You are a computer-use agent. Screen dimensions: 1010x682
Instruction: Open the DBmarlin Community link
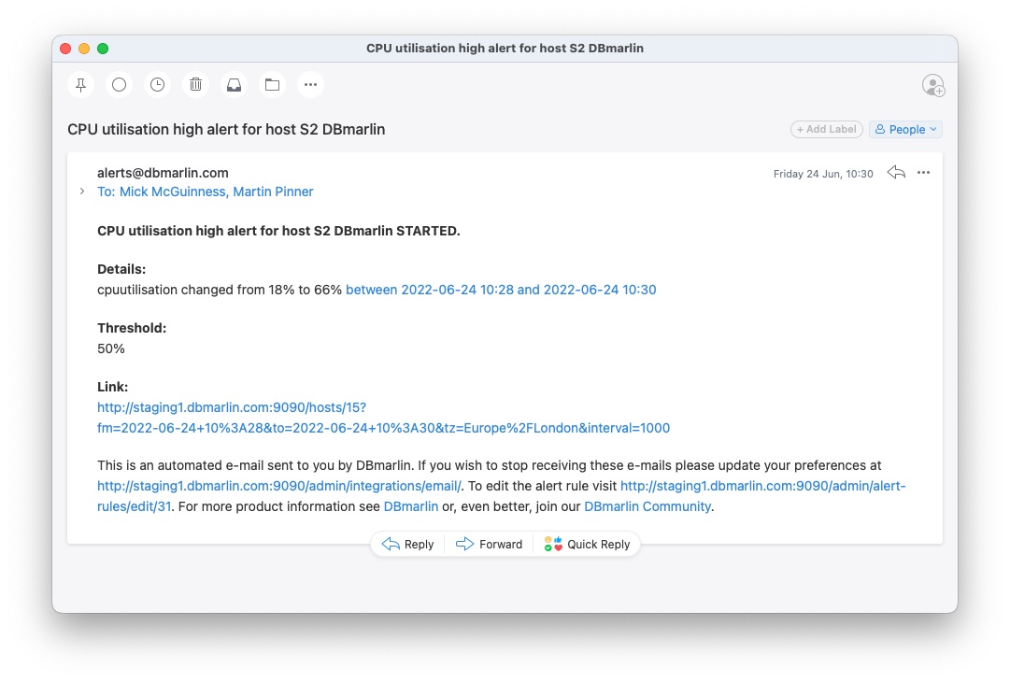[647, 507]
